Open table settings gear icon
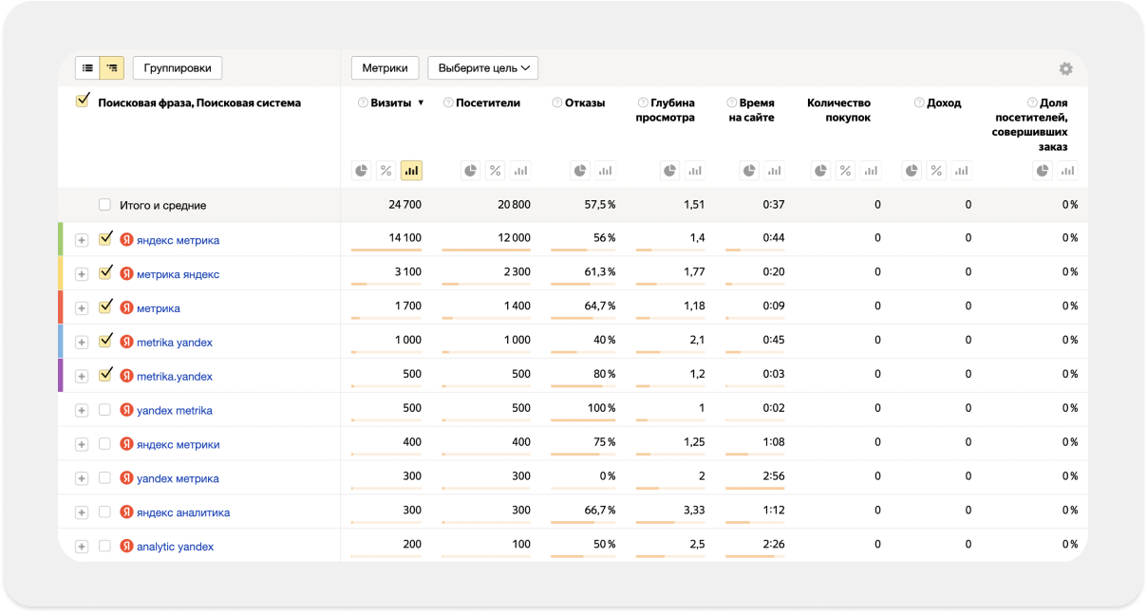The image size is (1147, 613). click(1065, 69)
